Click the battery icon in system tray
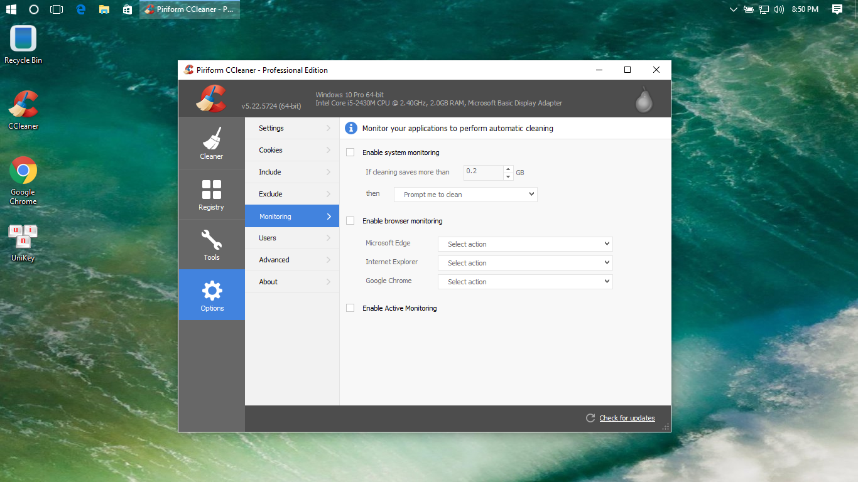This screenshot has height=482, width=858. point(749,9)
